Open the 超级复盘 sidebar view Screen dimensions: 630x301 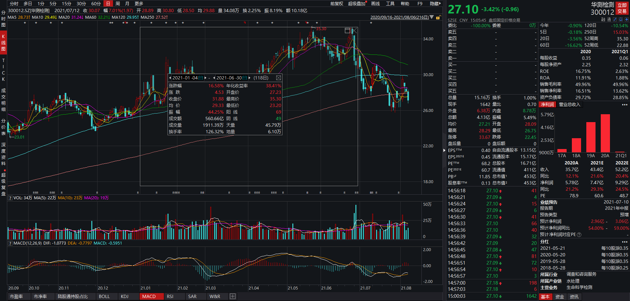[3, 184]
